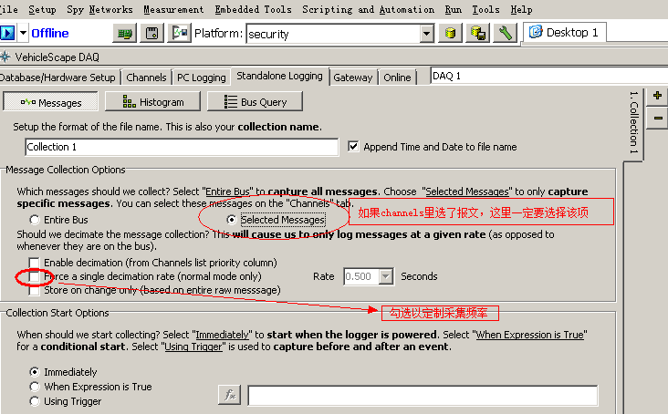Viewport: 668px width, 414px height.
Task: Open the fx expression builder button
Action: pyautogui.click(x=229, y=395)
